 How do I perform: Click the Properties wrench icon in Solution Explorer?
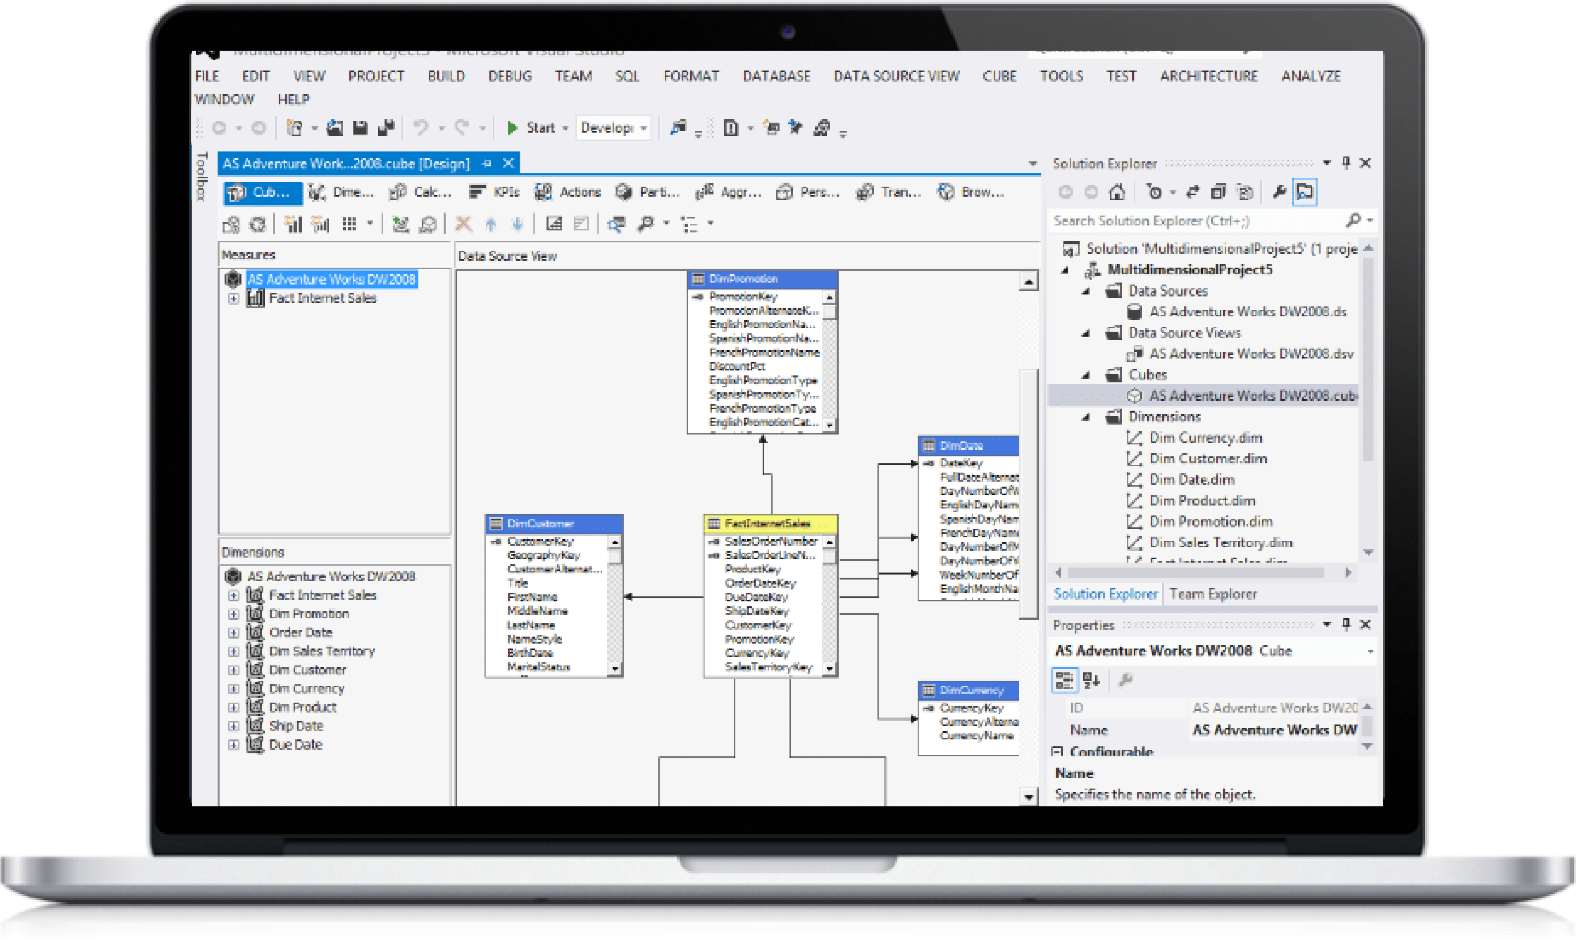pos(1279,192)
